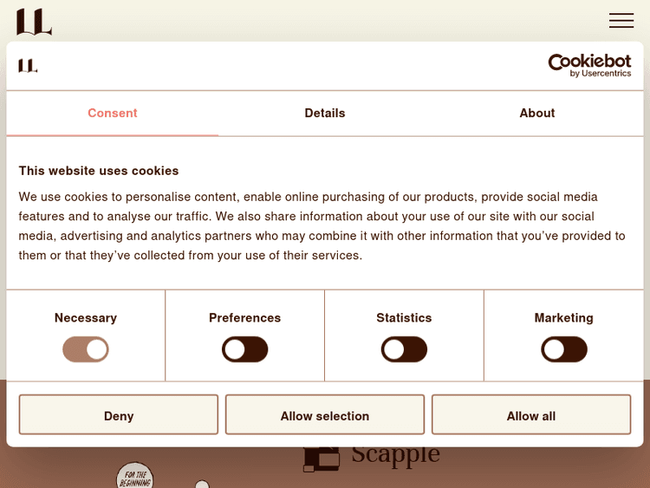Click the Marketing category label
650x488 pixels.
(564, 318)
